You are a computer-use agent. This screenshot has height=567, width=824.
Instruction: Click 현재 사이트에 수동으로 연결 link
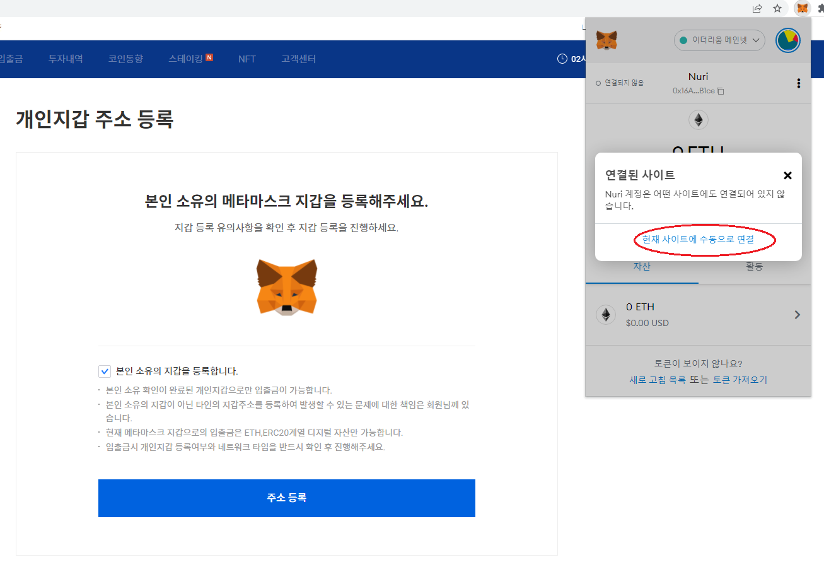click(698, 240)
